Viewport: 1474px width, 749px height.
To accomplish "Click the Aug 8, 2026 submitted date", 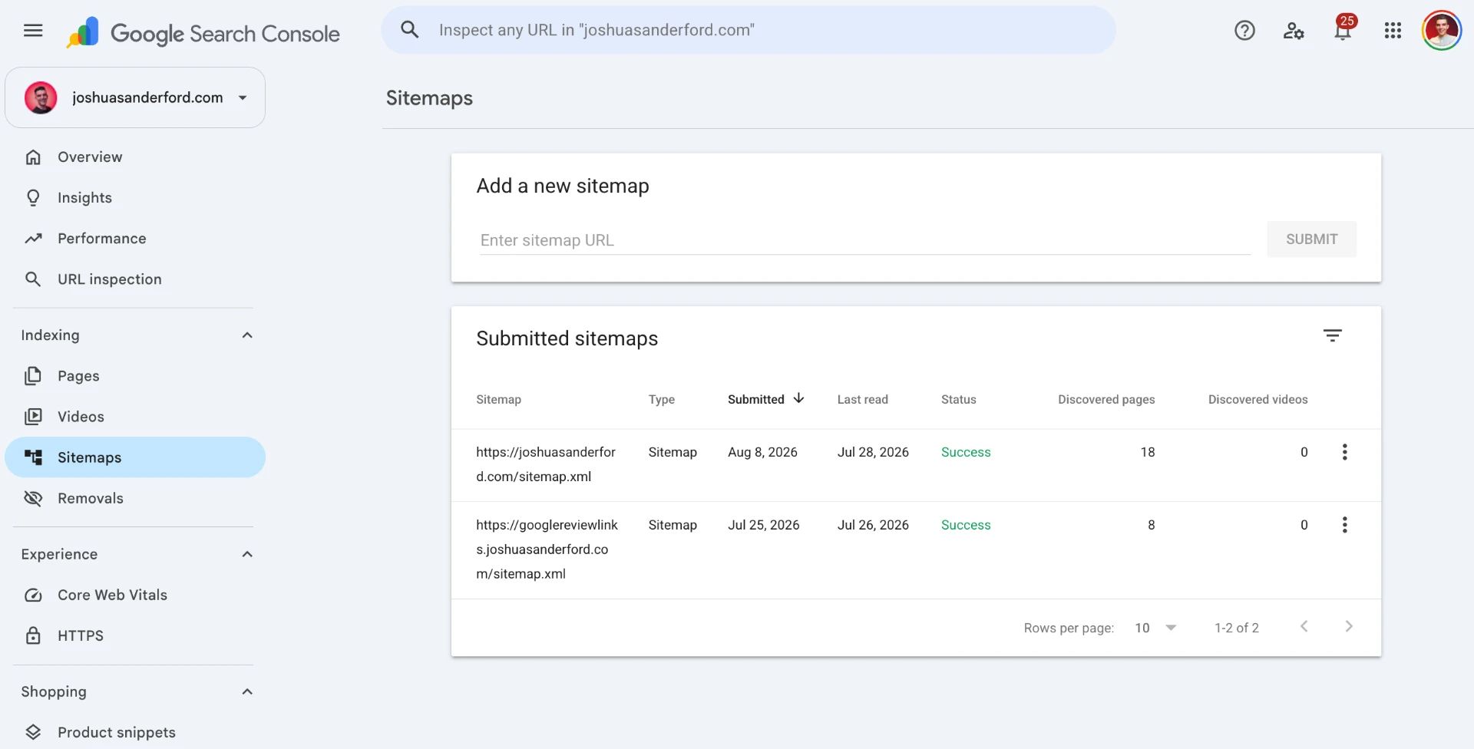I will [762, 452].
